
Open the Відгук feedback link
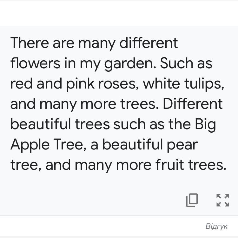click(216, 226)
